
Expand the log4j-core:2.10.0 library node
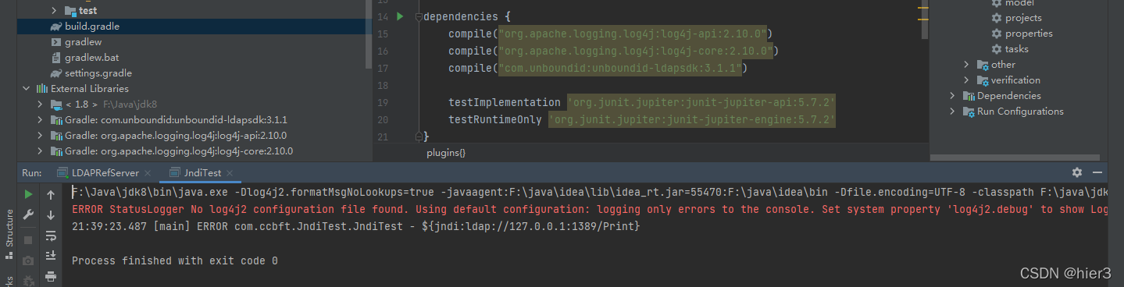[x=40, y=151]
